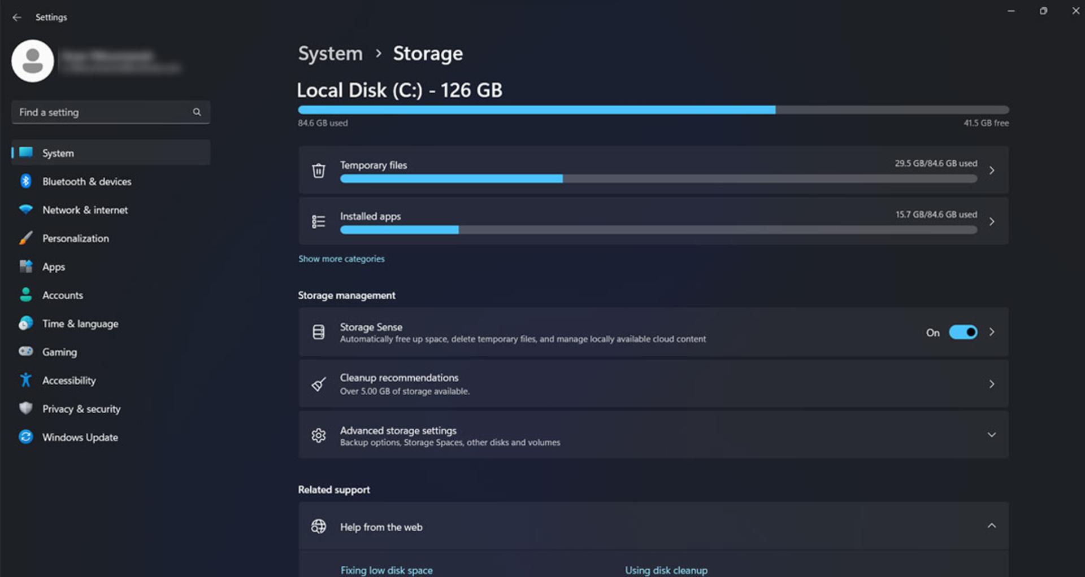Image resolution: width=1085 pixels, height=577 pixels.
Task: Click the System monitor icon in sidebar
Action: (26, 152)
